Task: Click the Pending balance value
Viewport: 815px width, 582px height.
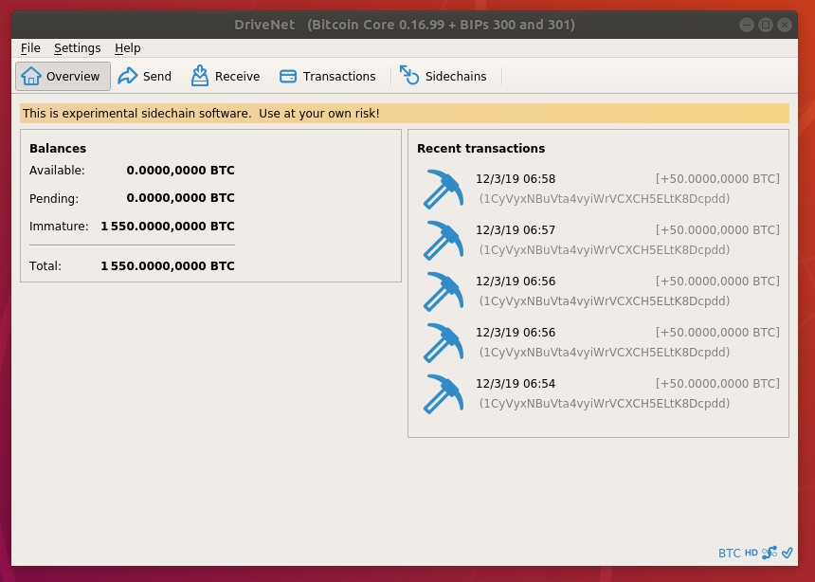Action: [180, 198]
